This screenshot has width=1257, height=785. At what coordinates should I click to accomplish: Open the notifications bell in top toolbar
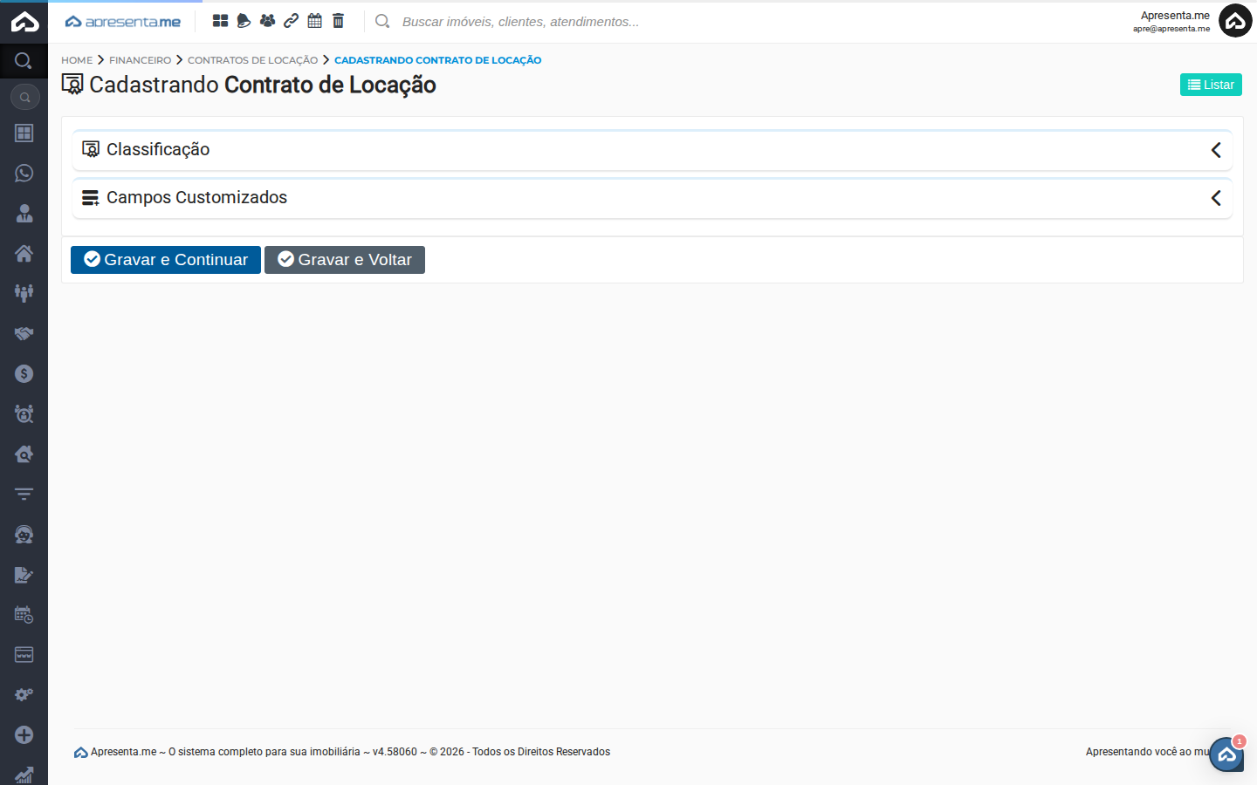244,21
